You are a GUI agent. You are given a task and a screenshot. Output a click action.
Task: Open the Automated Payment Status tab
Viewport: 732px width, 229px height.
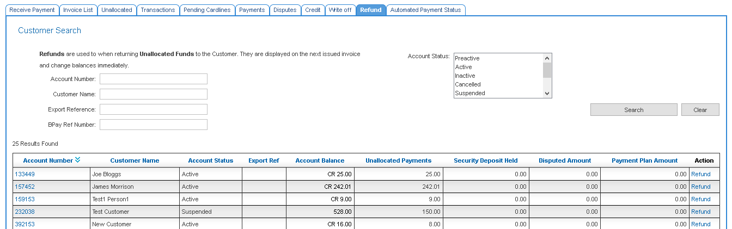click(425, 10)
